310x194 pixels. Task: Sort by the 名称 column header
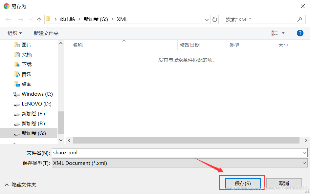[x=78, y=45]
